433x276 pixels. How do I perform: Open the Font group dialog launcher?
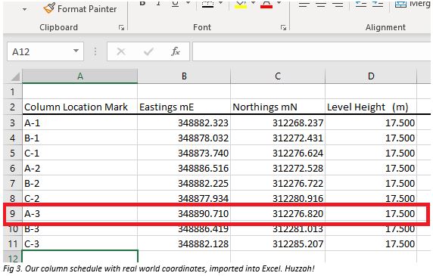[x=283, y=27]
